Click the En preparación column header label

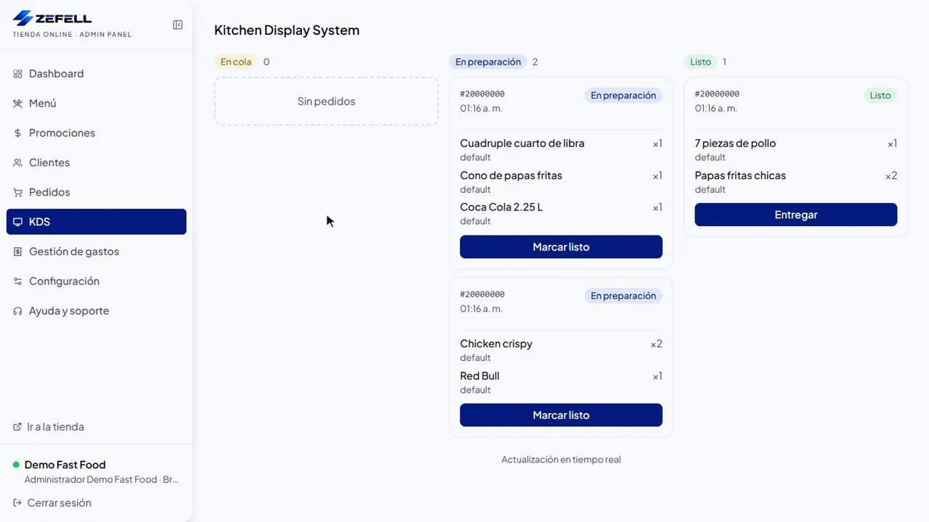coord(488,62)
